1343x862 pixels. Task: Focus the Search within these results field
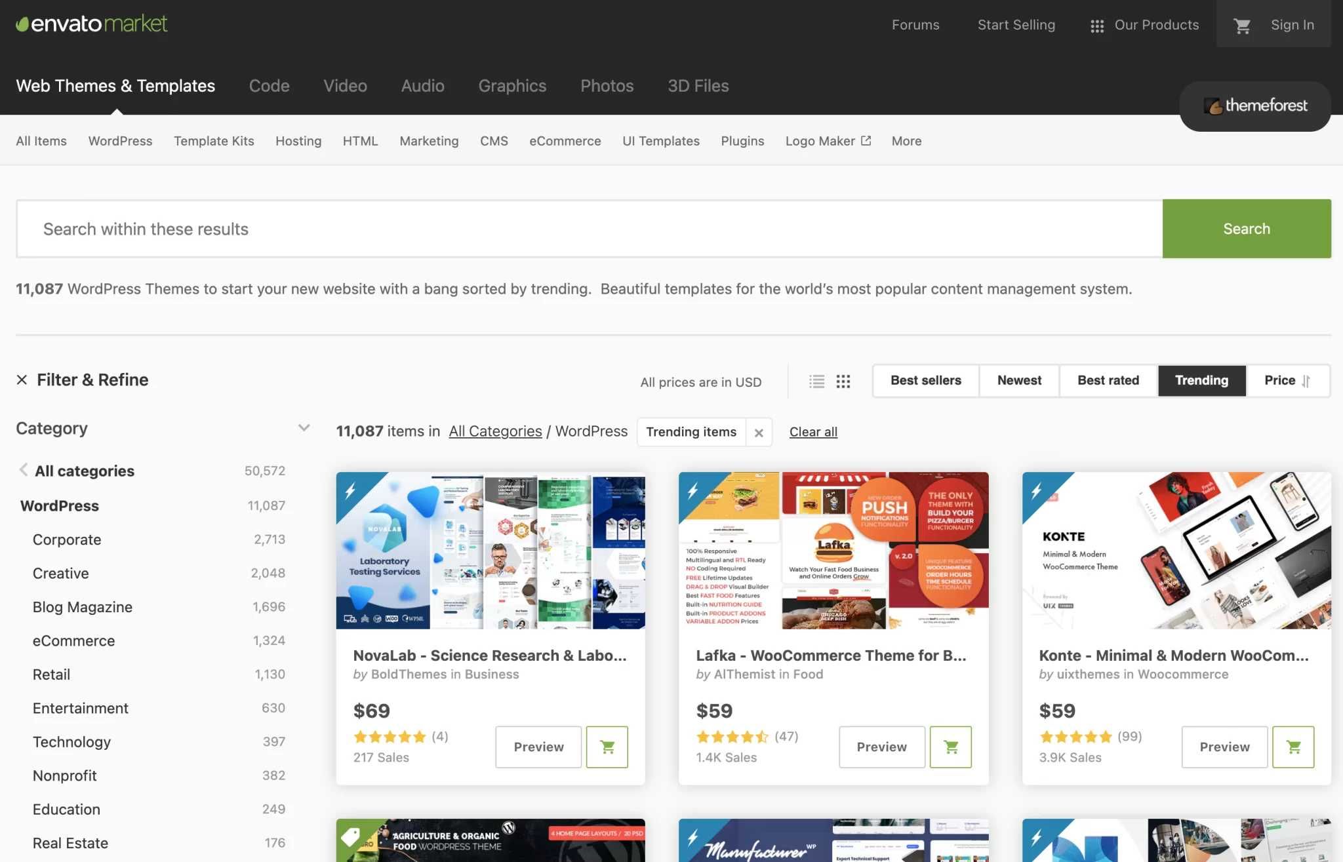click(x=590, y=229)
